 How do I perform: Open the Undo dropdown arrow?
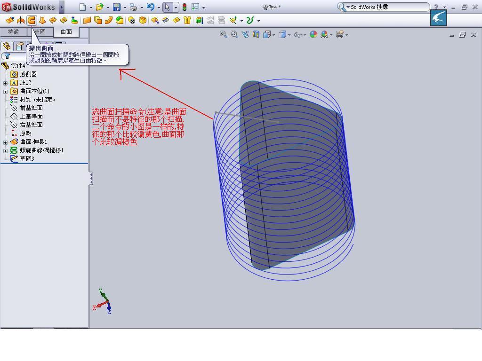coord(159,8)
